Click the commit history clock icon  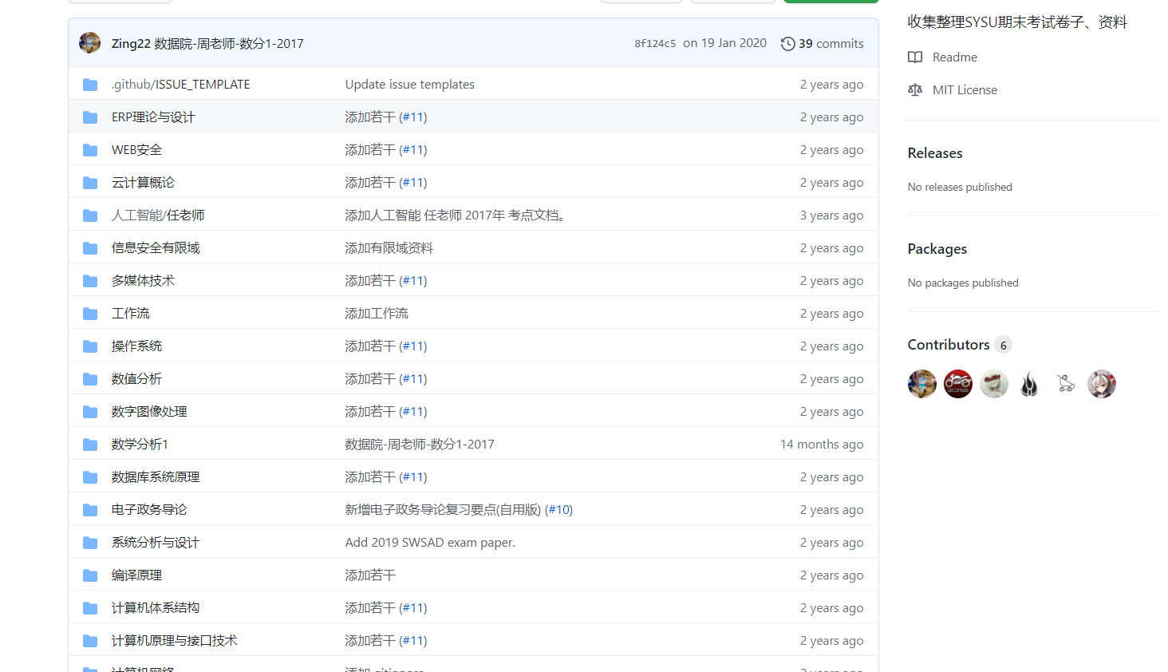click(788, 43)
